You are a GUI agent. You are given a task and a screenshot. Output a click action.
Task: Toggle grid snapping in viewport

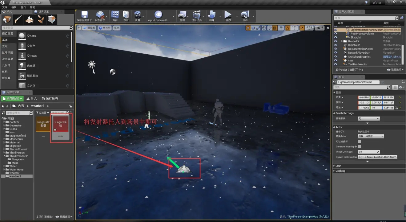275,28
